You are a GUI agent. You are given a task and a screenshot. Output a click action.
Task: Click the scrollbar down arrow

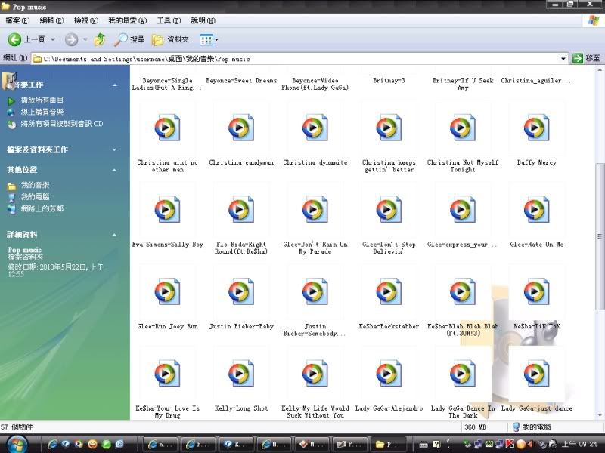[600, 415]
